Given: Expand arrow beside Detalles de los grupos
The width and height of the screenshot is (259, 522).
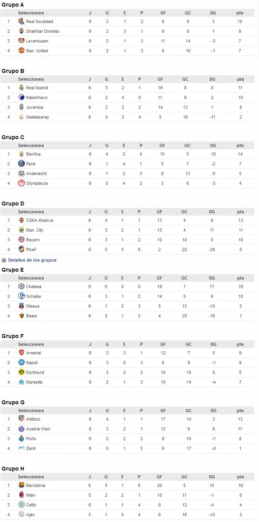Looking at the screenshot, I should point(4,260).
